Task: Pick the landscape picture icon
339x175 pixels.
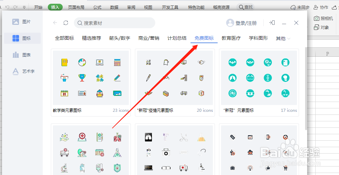Action: [117, 93]
